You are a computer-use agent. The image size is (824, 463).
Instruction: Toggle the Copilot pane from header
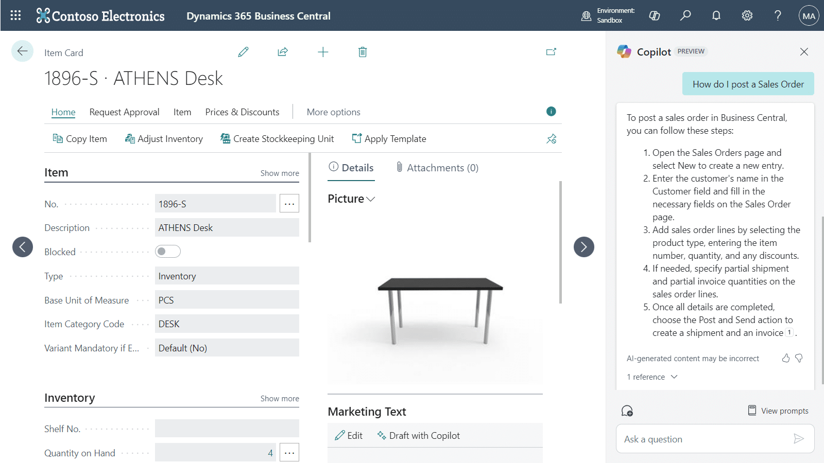(655, 15)
